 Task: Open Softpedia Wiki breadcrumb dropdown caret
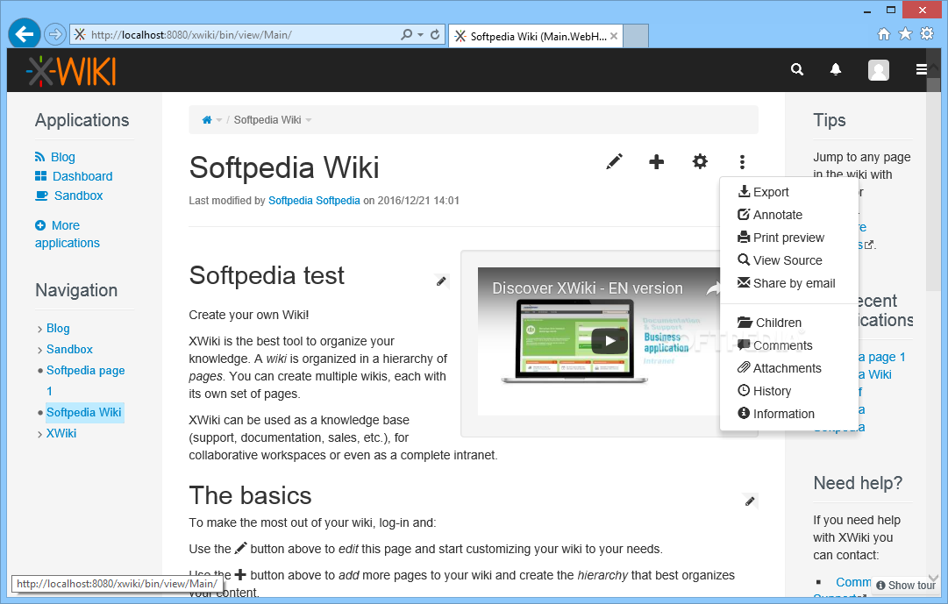[309, 120]
